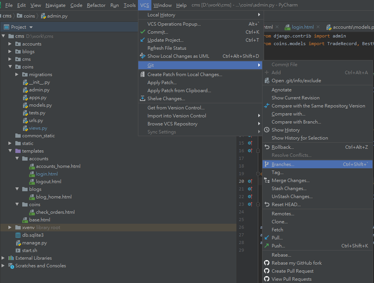Expand the inner cms folder

[x=10, y=59]
